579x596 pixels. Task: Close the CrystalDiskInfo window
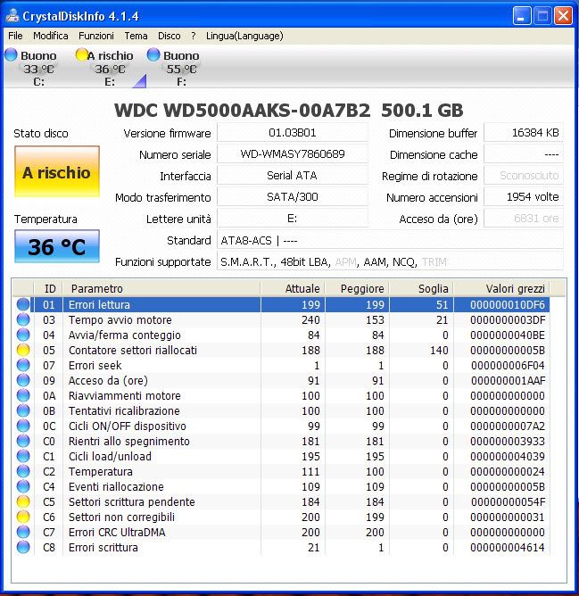(x=564, y=15)
